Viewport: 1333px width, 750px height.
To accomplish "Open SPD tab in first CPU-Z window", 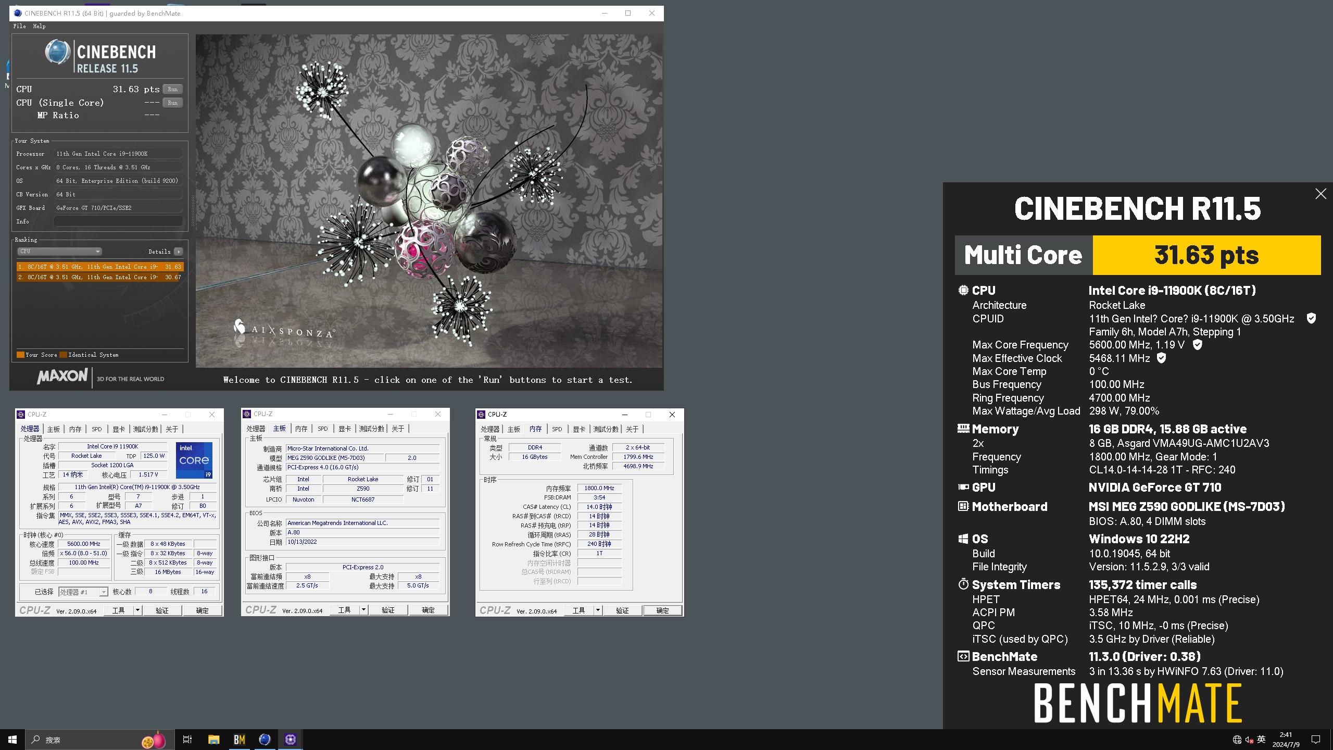I will [97, 429].
